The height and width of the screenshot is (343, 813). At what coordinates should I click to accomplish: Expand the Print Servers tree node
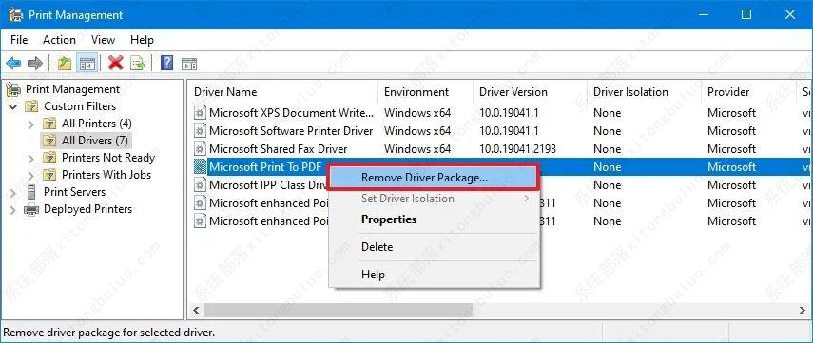(x=13, y=192)
